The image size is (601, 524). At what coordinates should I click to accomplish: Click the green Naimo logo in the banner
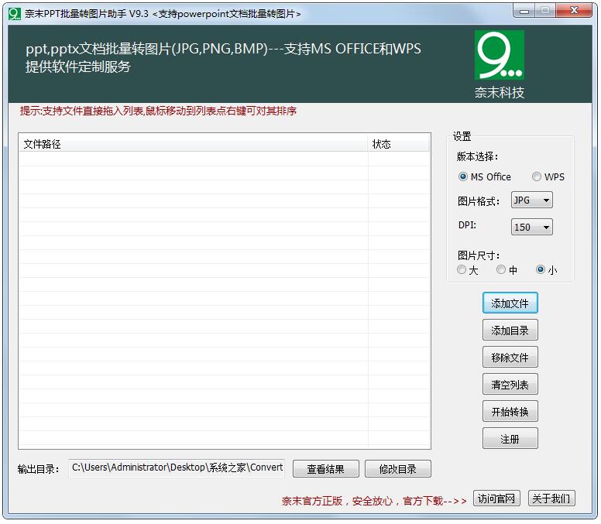pyautogui.click(x=499, y=55)
